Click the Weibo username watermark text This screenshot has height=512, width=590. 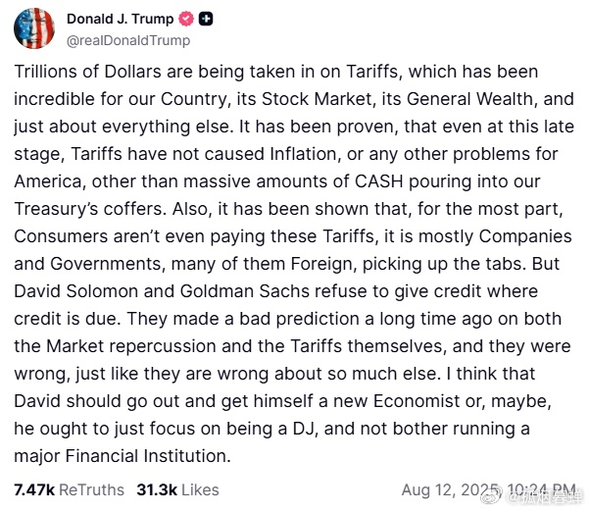click(x=544, y=497)
